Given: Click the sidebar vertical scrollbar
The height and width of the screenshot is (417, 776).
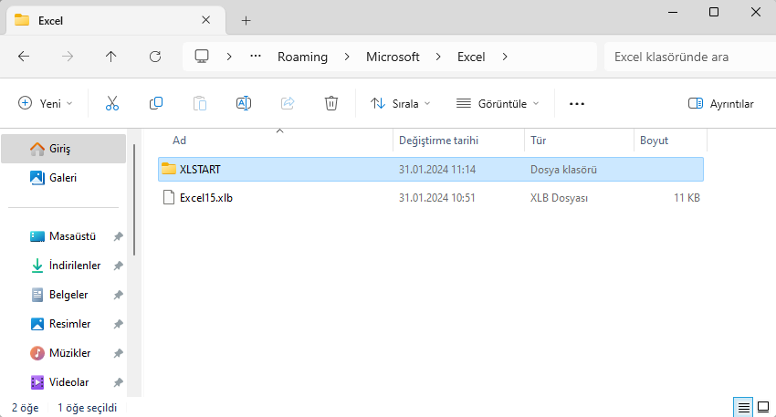Looking at the screenshot, I should [133, 200].
